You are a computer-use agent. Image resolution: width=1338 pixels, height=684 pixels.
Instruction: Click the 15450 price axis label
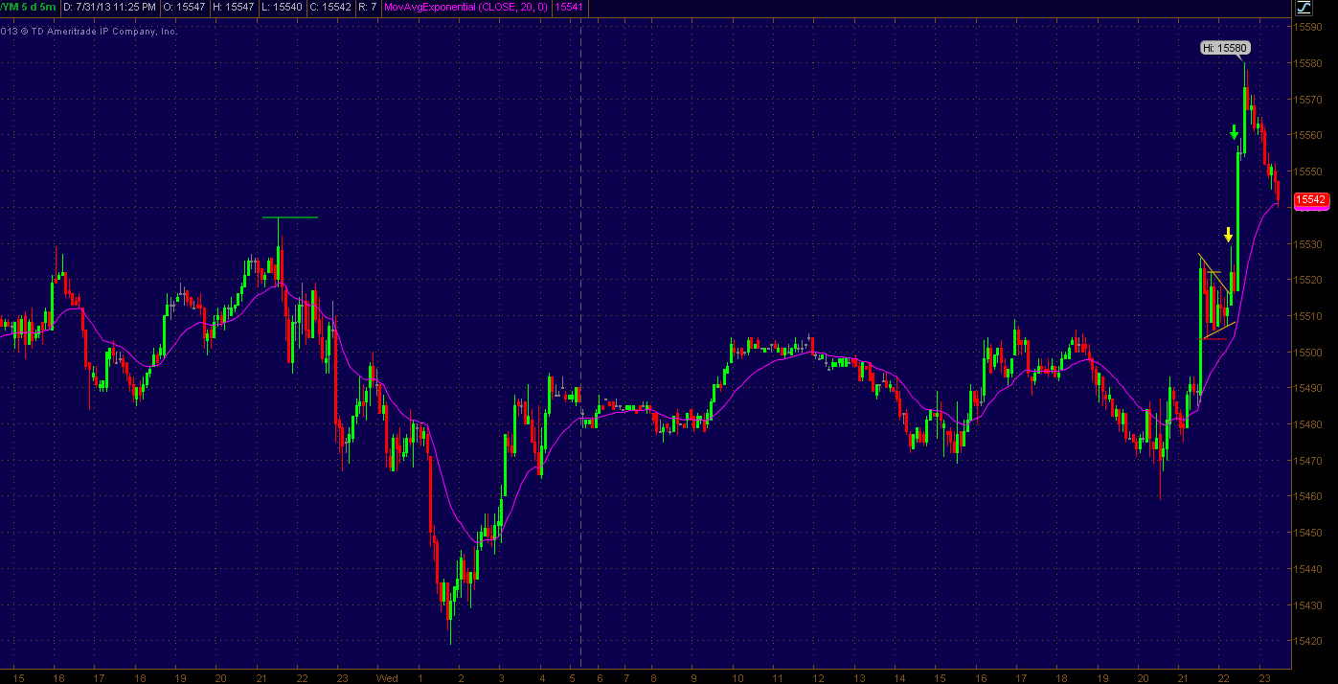[1308, 533]
